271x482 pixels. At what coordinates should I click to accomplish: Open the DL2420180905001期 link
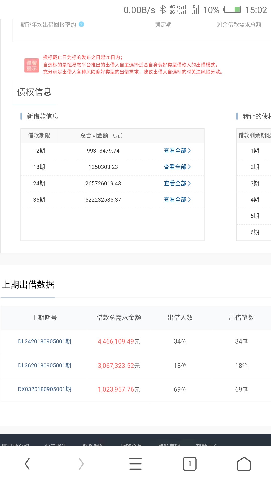point(44,341)
